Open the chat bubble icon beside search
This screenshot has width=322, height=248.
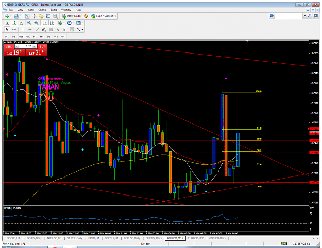point(316,16)
